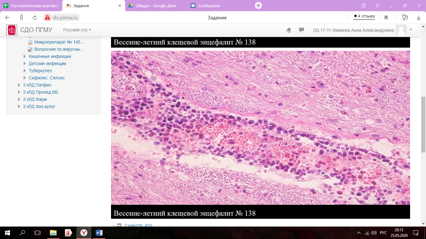Screen dimensions: 426x239
Task: Go back with the browser back arrow
Action: point(8,18)
